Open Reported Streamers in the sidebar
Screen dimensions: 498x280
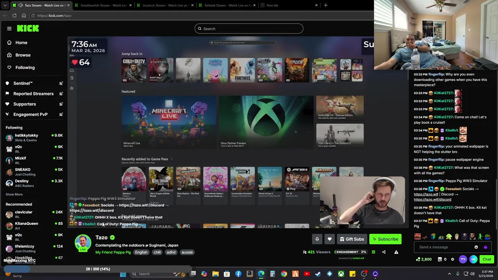pos(34,94)
